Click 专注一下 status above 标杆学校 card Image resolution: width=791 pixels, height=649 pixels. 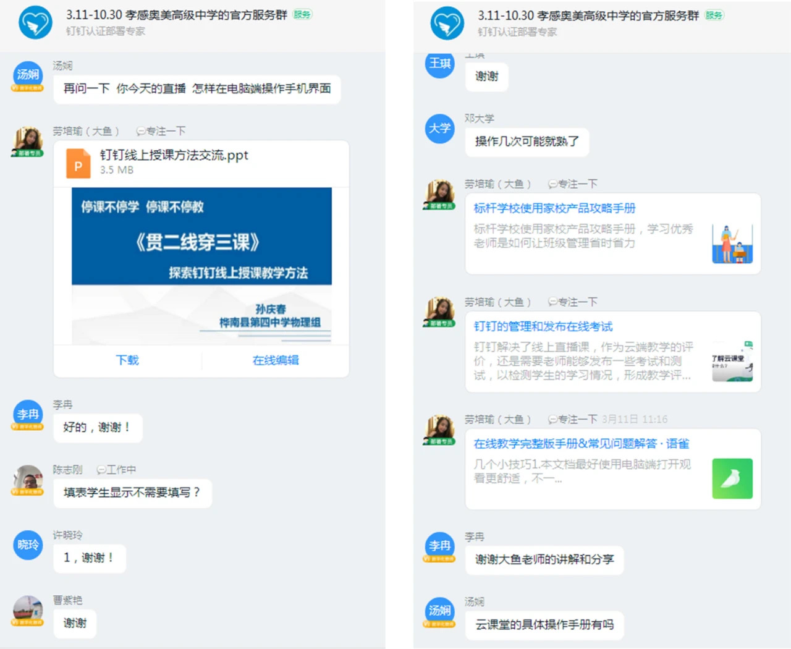[573, 184]
